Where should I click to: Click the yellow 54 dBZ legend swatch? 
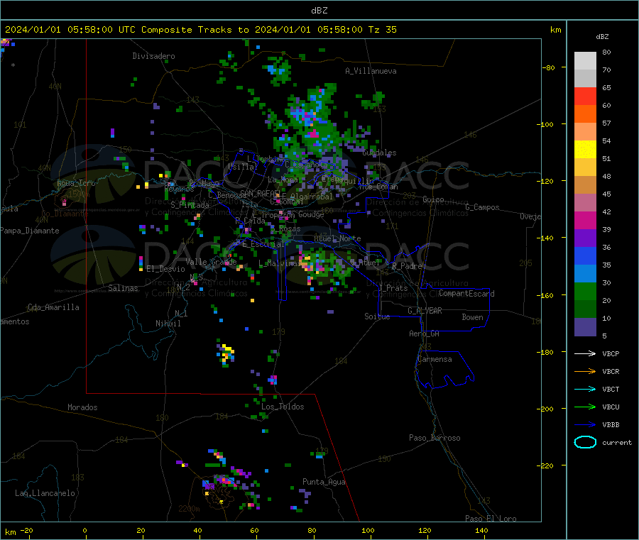(x=585, y=150)
